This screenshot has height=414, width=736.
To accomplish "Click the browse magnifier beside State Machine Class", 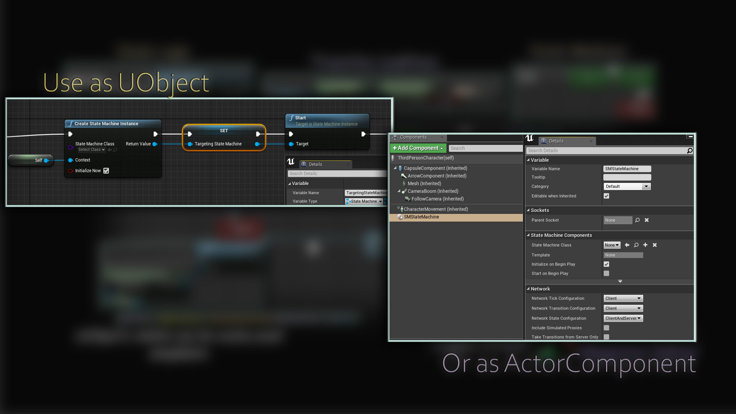I will [636, 245].
